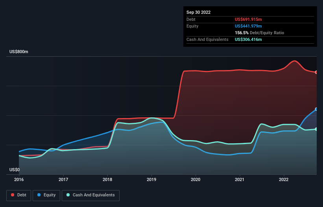This screenshot has width=323, height=207.
Task: Click the US$691.915m debt value
Action: pyautogui.click(x=248, y=19)
